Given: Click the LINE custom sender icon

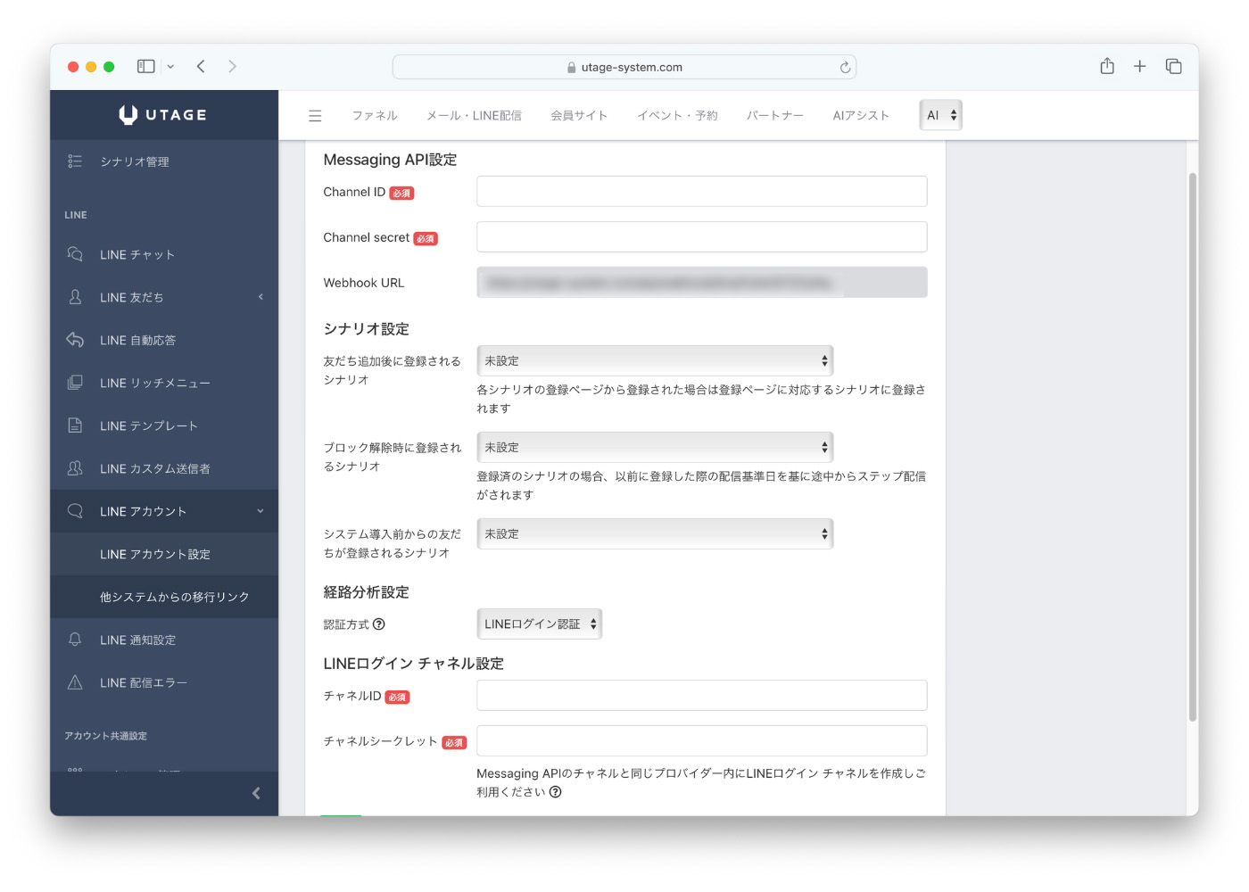Looking at the screenshot, I should pos(75,468).
